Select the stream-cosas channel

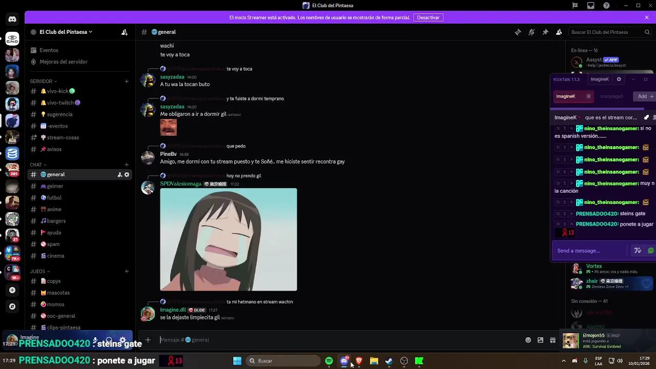point(79,137)
